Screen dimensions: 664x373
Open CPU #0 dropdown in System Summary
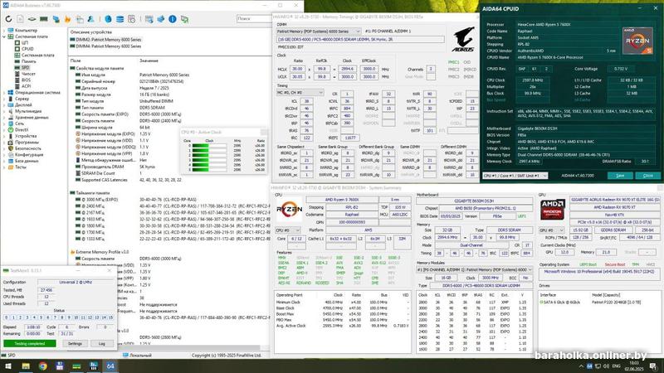point(287,230)
